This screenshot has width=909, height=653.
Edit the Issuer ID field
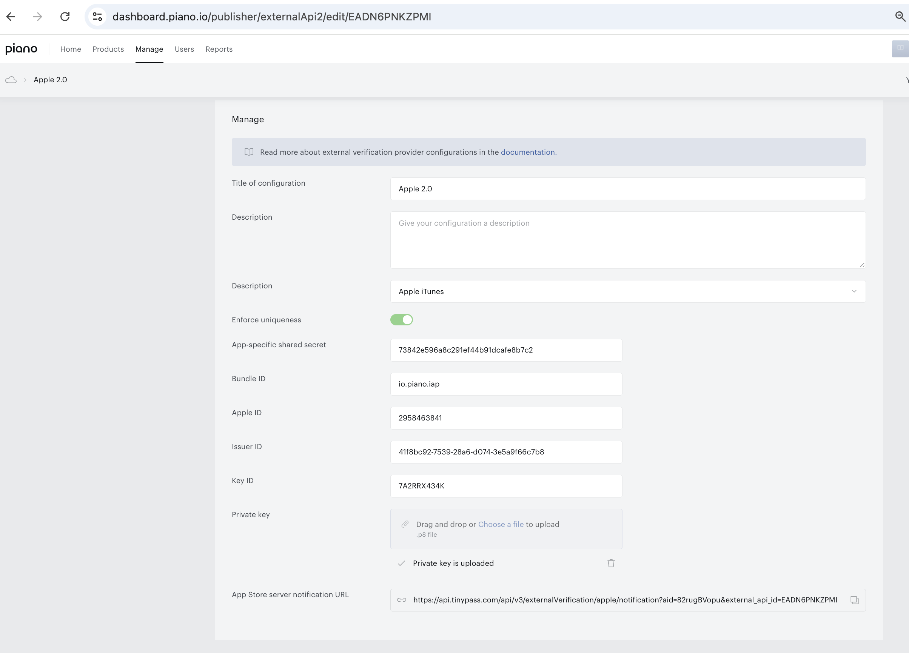pos(506,452)
